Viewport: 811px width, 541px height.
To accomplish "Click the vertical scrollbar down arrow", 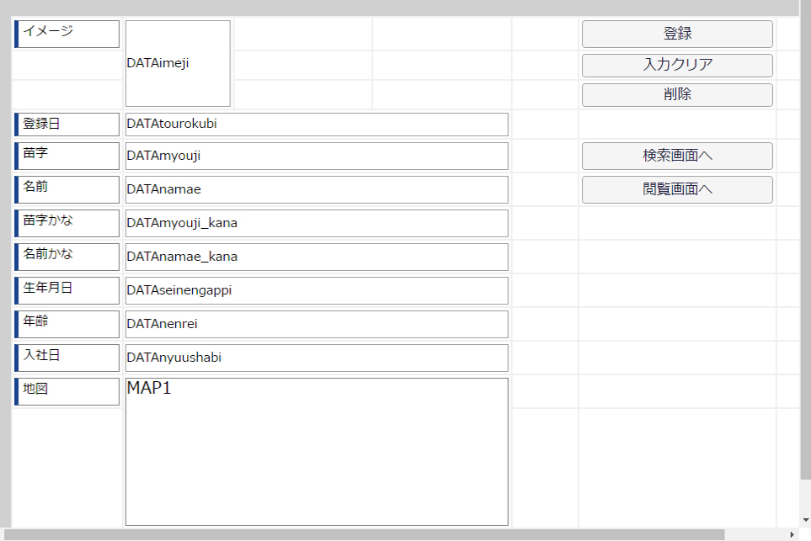I will (x=805, y=520).
